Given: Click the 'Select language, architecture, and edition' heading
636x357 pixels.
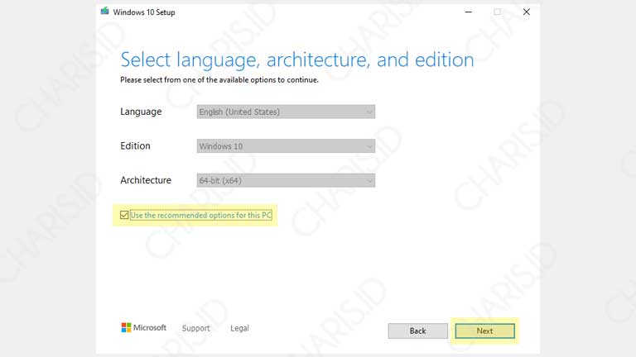Looking at the screenshot, I should coord(297,59).
